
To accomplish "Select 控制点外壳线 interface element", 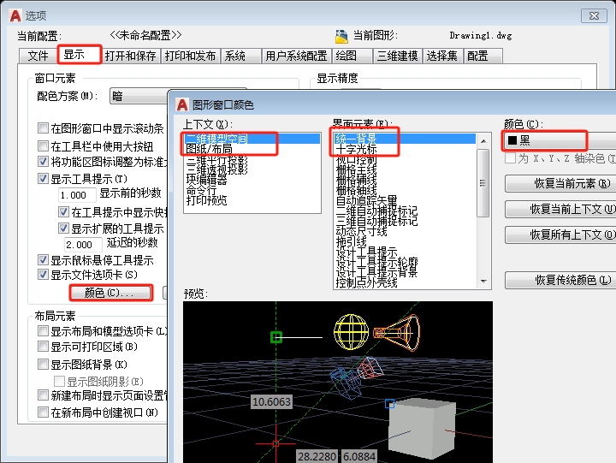I will (x=405, y=282).
